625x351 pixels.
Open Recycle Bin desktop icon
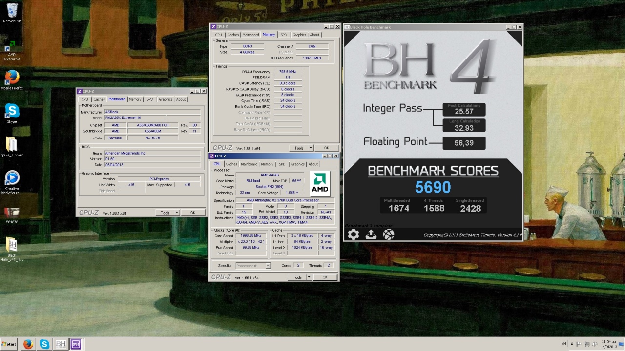(12, 13)
